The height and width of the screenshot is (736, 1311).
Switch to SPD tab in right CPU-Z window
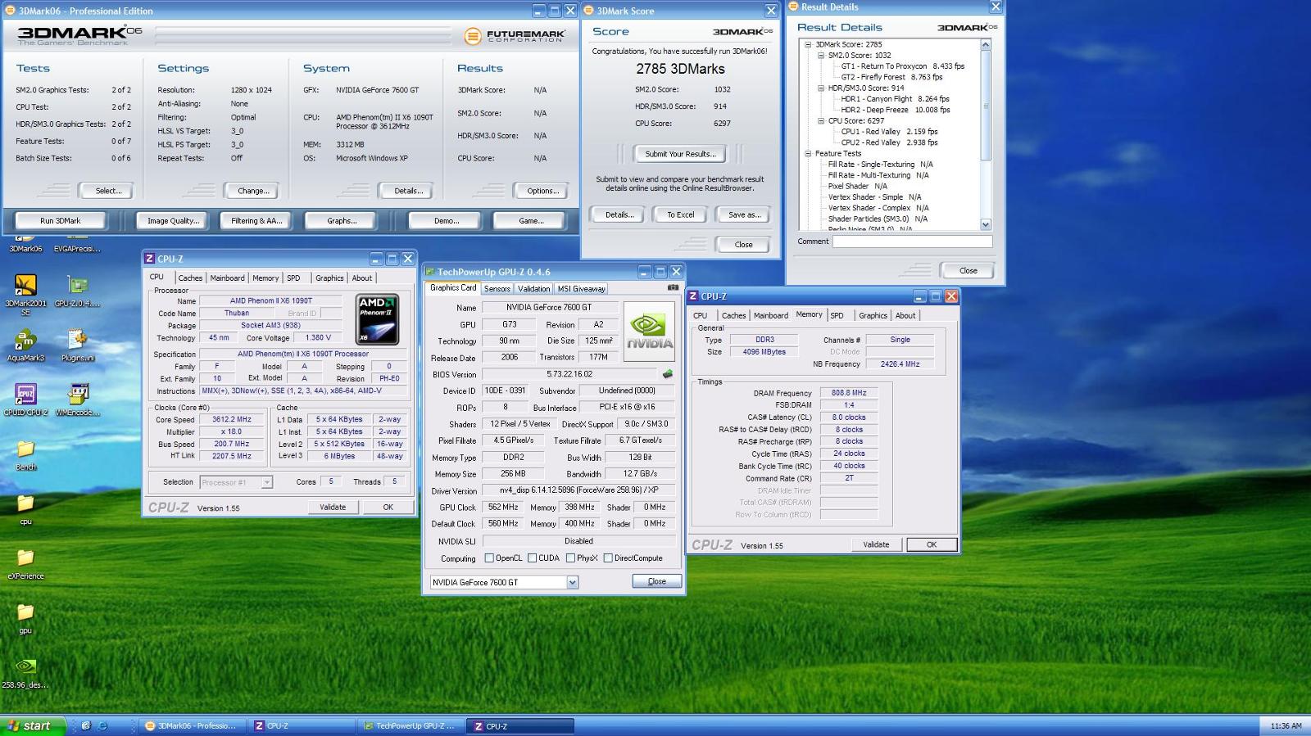[x=837, y=315]
